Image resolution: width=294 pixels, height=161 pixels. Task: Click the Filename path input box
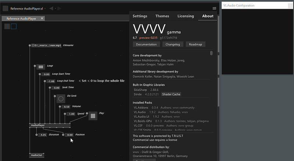(x=46, y=45)
